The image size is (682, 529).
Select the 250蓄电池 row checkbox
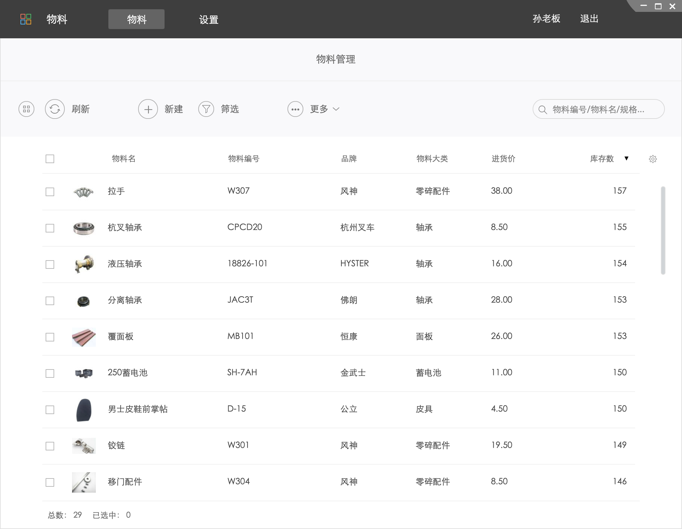(x=50, y=373)
